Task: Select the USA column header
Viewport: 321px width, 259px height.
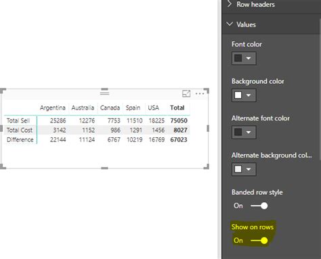Action: click(x=153, y=108)
